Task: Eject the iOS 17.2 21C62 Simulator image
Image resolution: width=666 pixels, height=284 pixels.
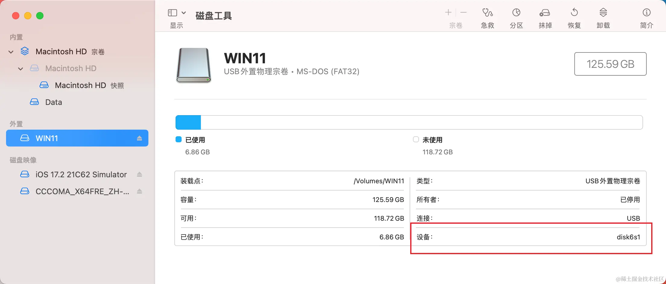Action: coord(139,174)
